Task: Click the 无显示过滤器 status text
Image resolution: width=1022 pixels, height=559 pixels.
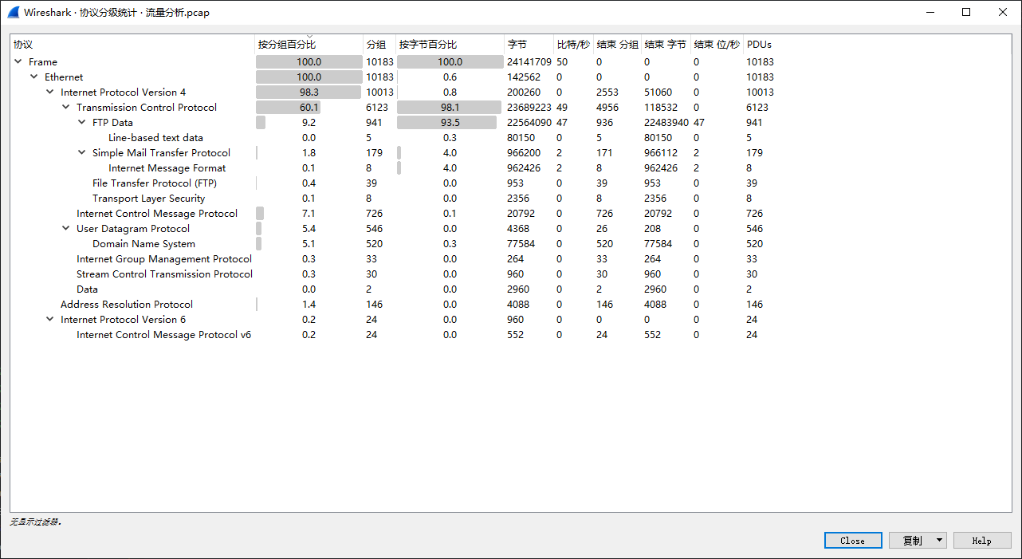Action: point(36,522)
